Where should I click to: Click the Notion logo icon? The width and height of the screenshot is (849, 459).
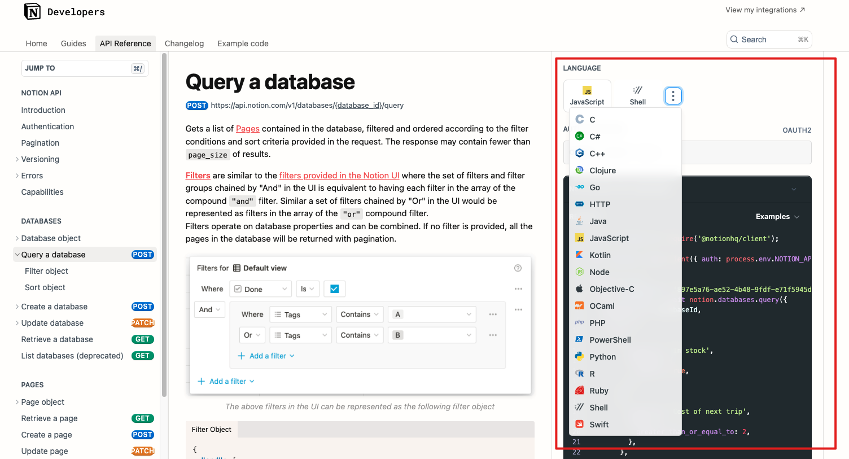[32, 12]
